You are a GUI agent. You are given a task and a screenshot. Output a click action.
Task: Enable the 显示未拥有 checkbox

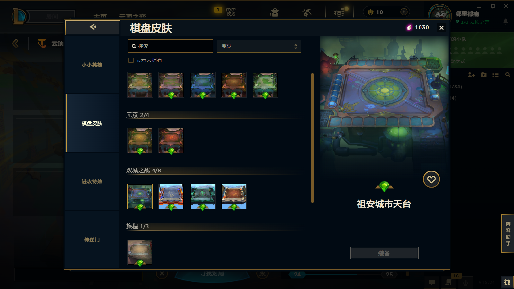pos(131,60)
